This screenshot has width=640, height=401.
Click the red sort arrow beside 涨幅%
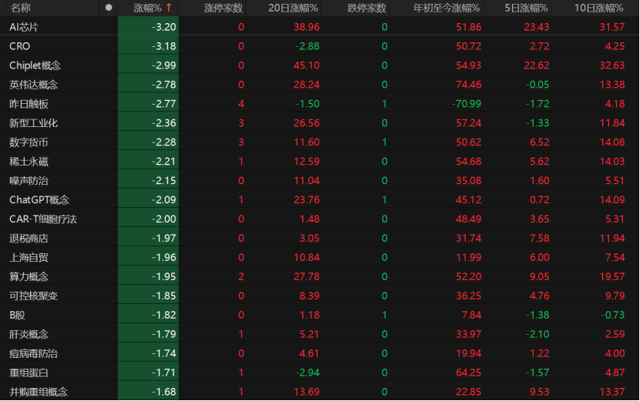[x=169, y=8]
